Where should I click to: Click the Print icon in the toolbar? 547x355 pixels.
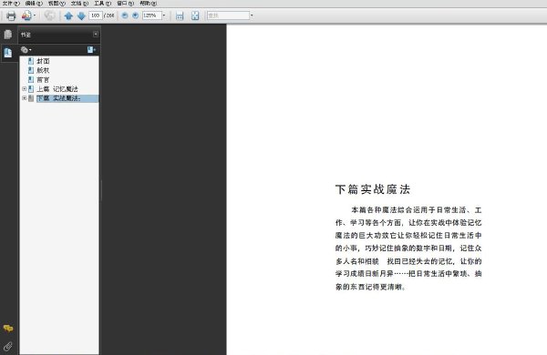pos(11,15)
